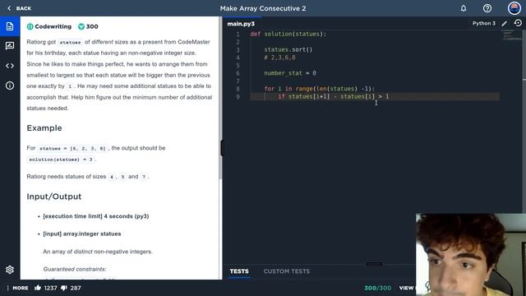Click the 'for i in range' code line
Viewport: 526px width, 296px height.
tap(320, 89)
